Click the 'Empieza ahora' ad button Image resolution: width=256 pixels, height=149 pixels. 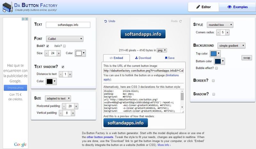[15, 88]
